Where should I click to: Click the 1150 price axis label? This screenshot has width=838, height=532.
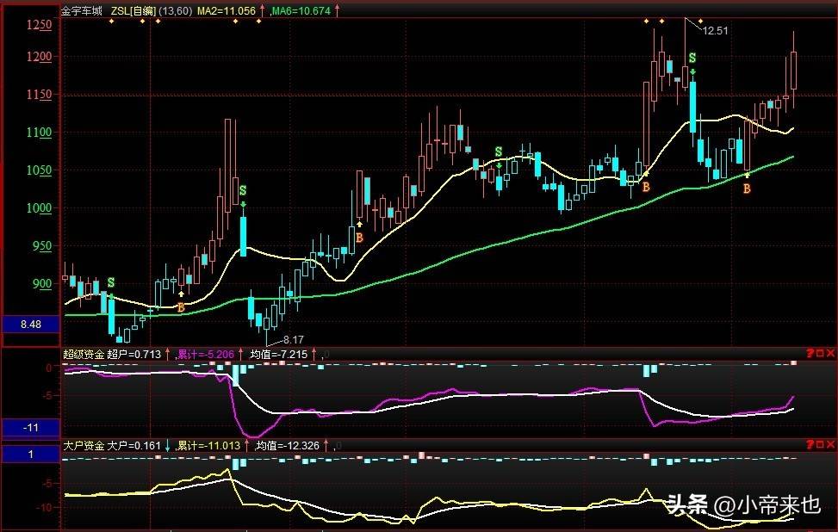tap(40, 94)
